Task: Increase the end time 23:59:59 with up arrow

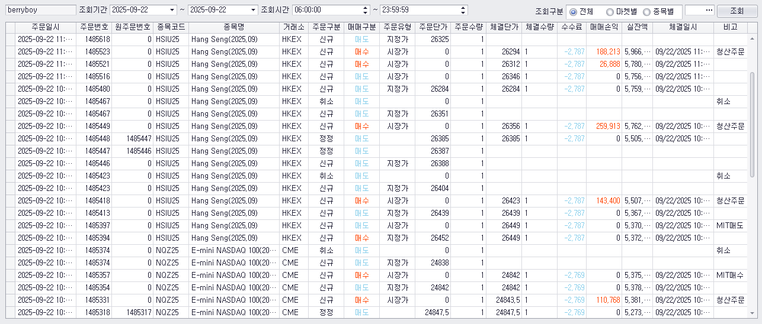Action: click(463, 8)
